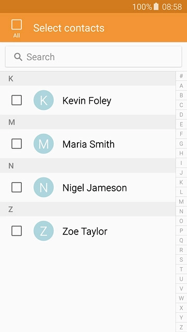
Task: Jump to letter A in side index
Action: point(181,86)
